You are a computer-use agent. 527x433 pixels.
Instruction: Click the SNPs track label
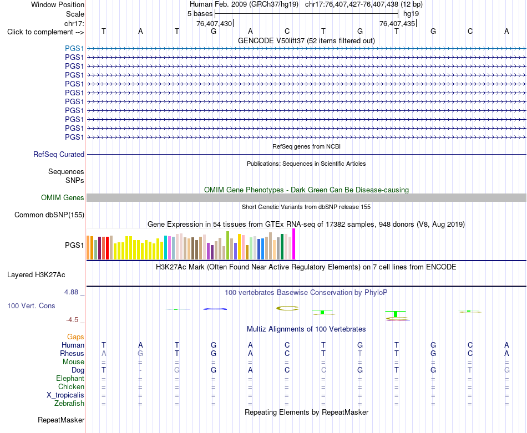click(75, 180)
